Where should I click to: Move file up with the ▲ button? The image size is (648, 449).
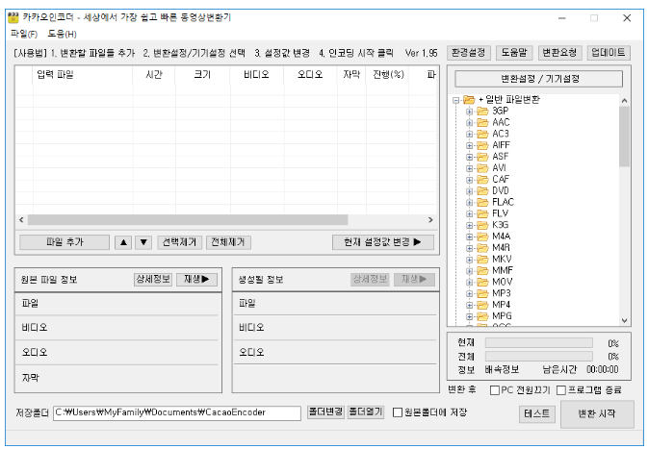click(x=123, y=242)
